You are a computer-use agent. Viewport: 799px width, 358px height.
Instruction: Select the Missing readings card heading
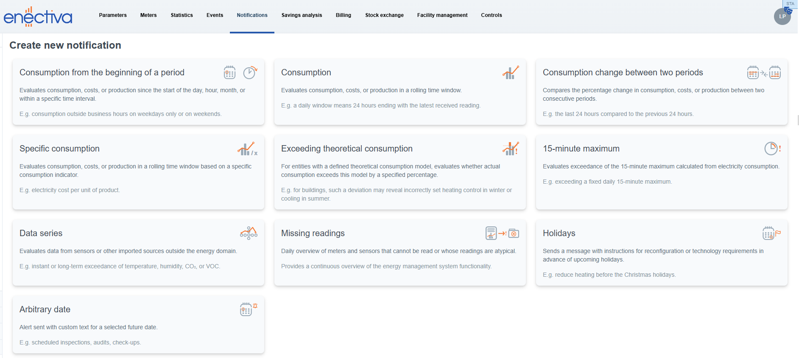313,233
